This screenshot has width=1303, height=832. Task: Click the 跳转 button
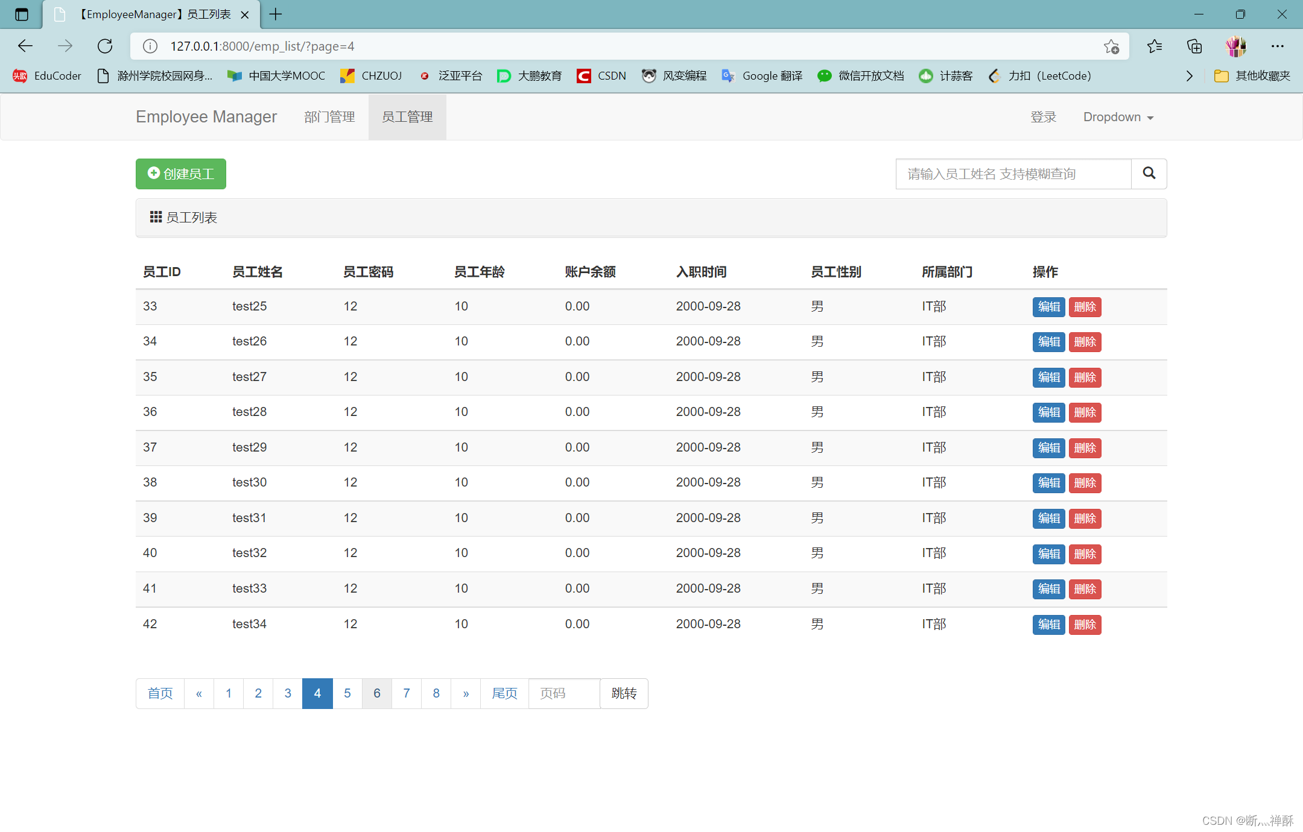(x=624, y=693)
